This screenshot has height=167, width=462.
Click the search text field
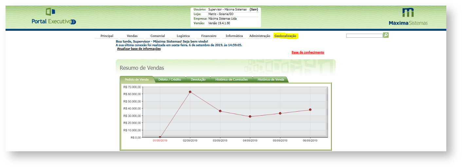point(364,35)
